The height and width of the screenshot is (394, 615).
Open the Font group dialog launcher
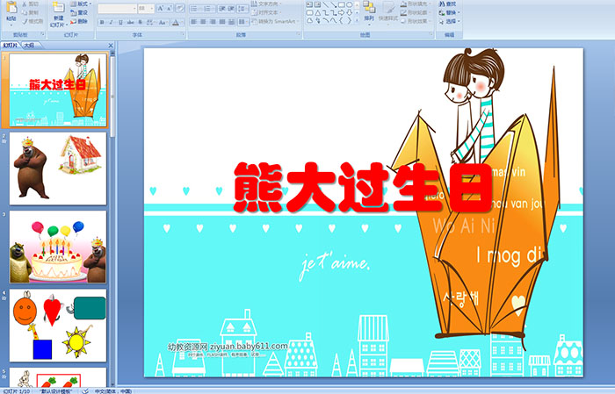pos(183,35)
